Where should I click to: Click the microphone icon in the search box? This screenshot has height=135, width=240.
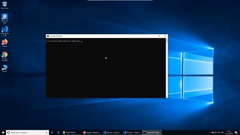46,132
